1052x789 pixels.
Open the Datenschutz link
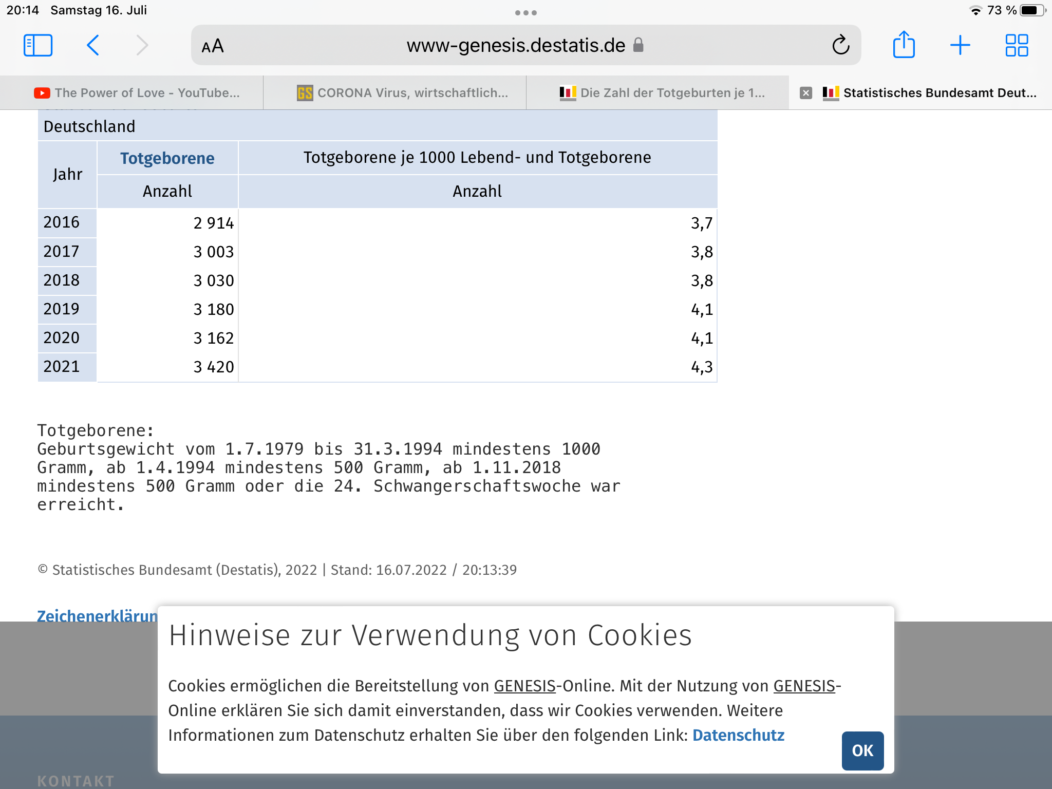point(738,735)
